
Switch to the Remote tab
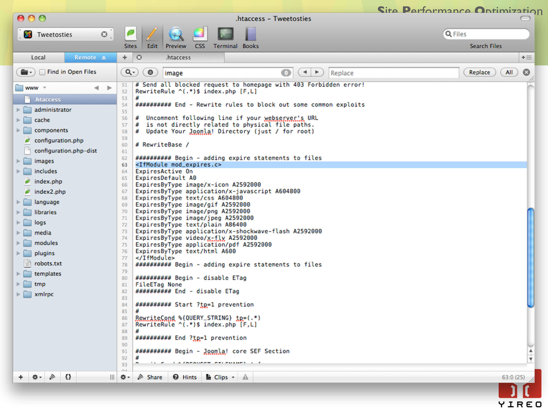click(x=85, y=57)
